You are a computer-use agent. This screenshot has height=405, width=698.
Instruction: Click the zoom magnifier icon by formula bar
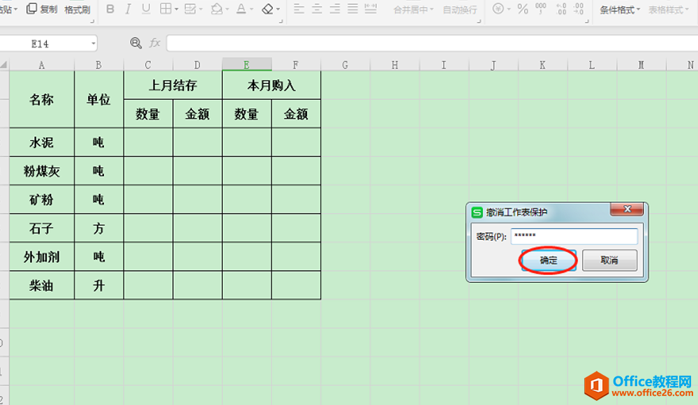pos(136,43)
